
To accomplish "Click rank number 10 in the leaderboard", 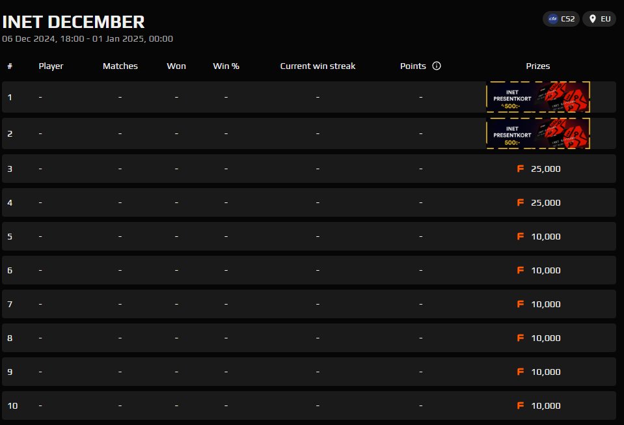I will pyautogui.click(x=12, y=405).
